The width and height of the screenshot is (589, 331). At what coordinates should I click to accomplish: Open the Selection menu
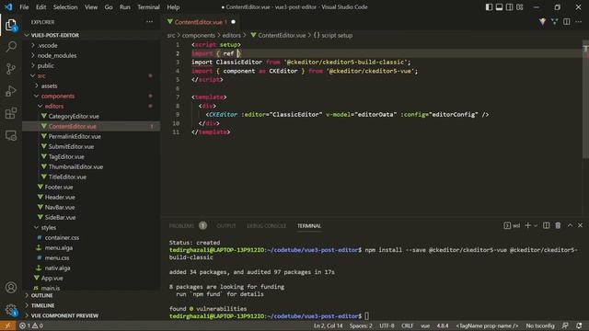pyautogui.click(x=65, y=7)
